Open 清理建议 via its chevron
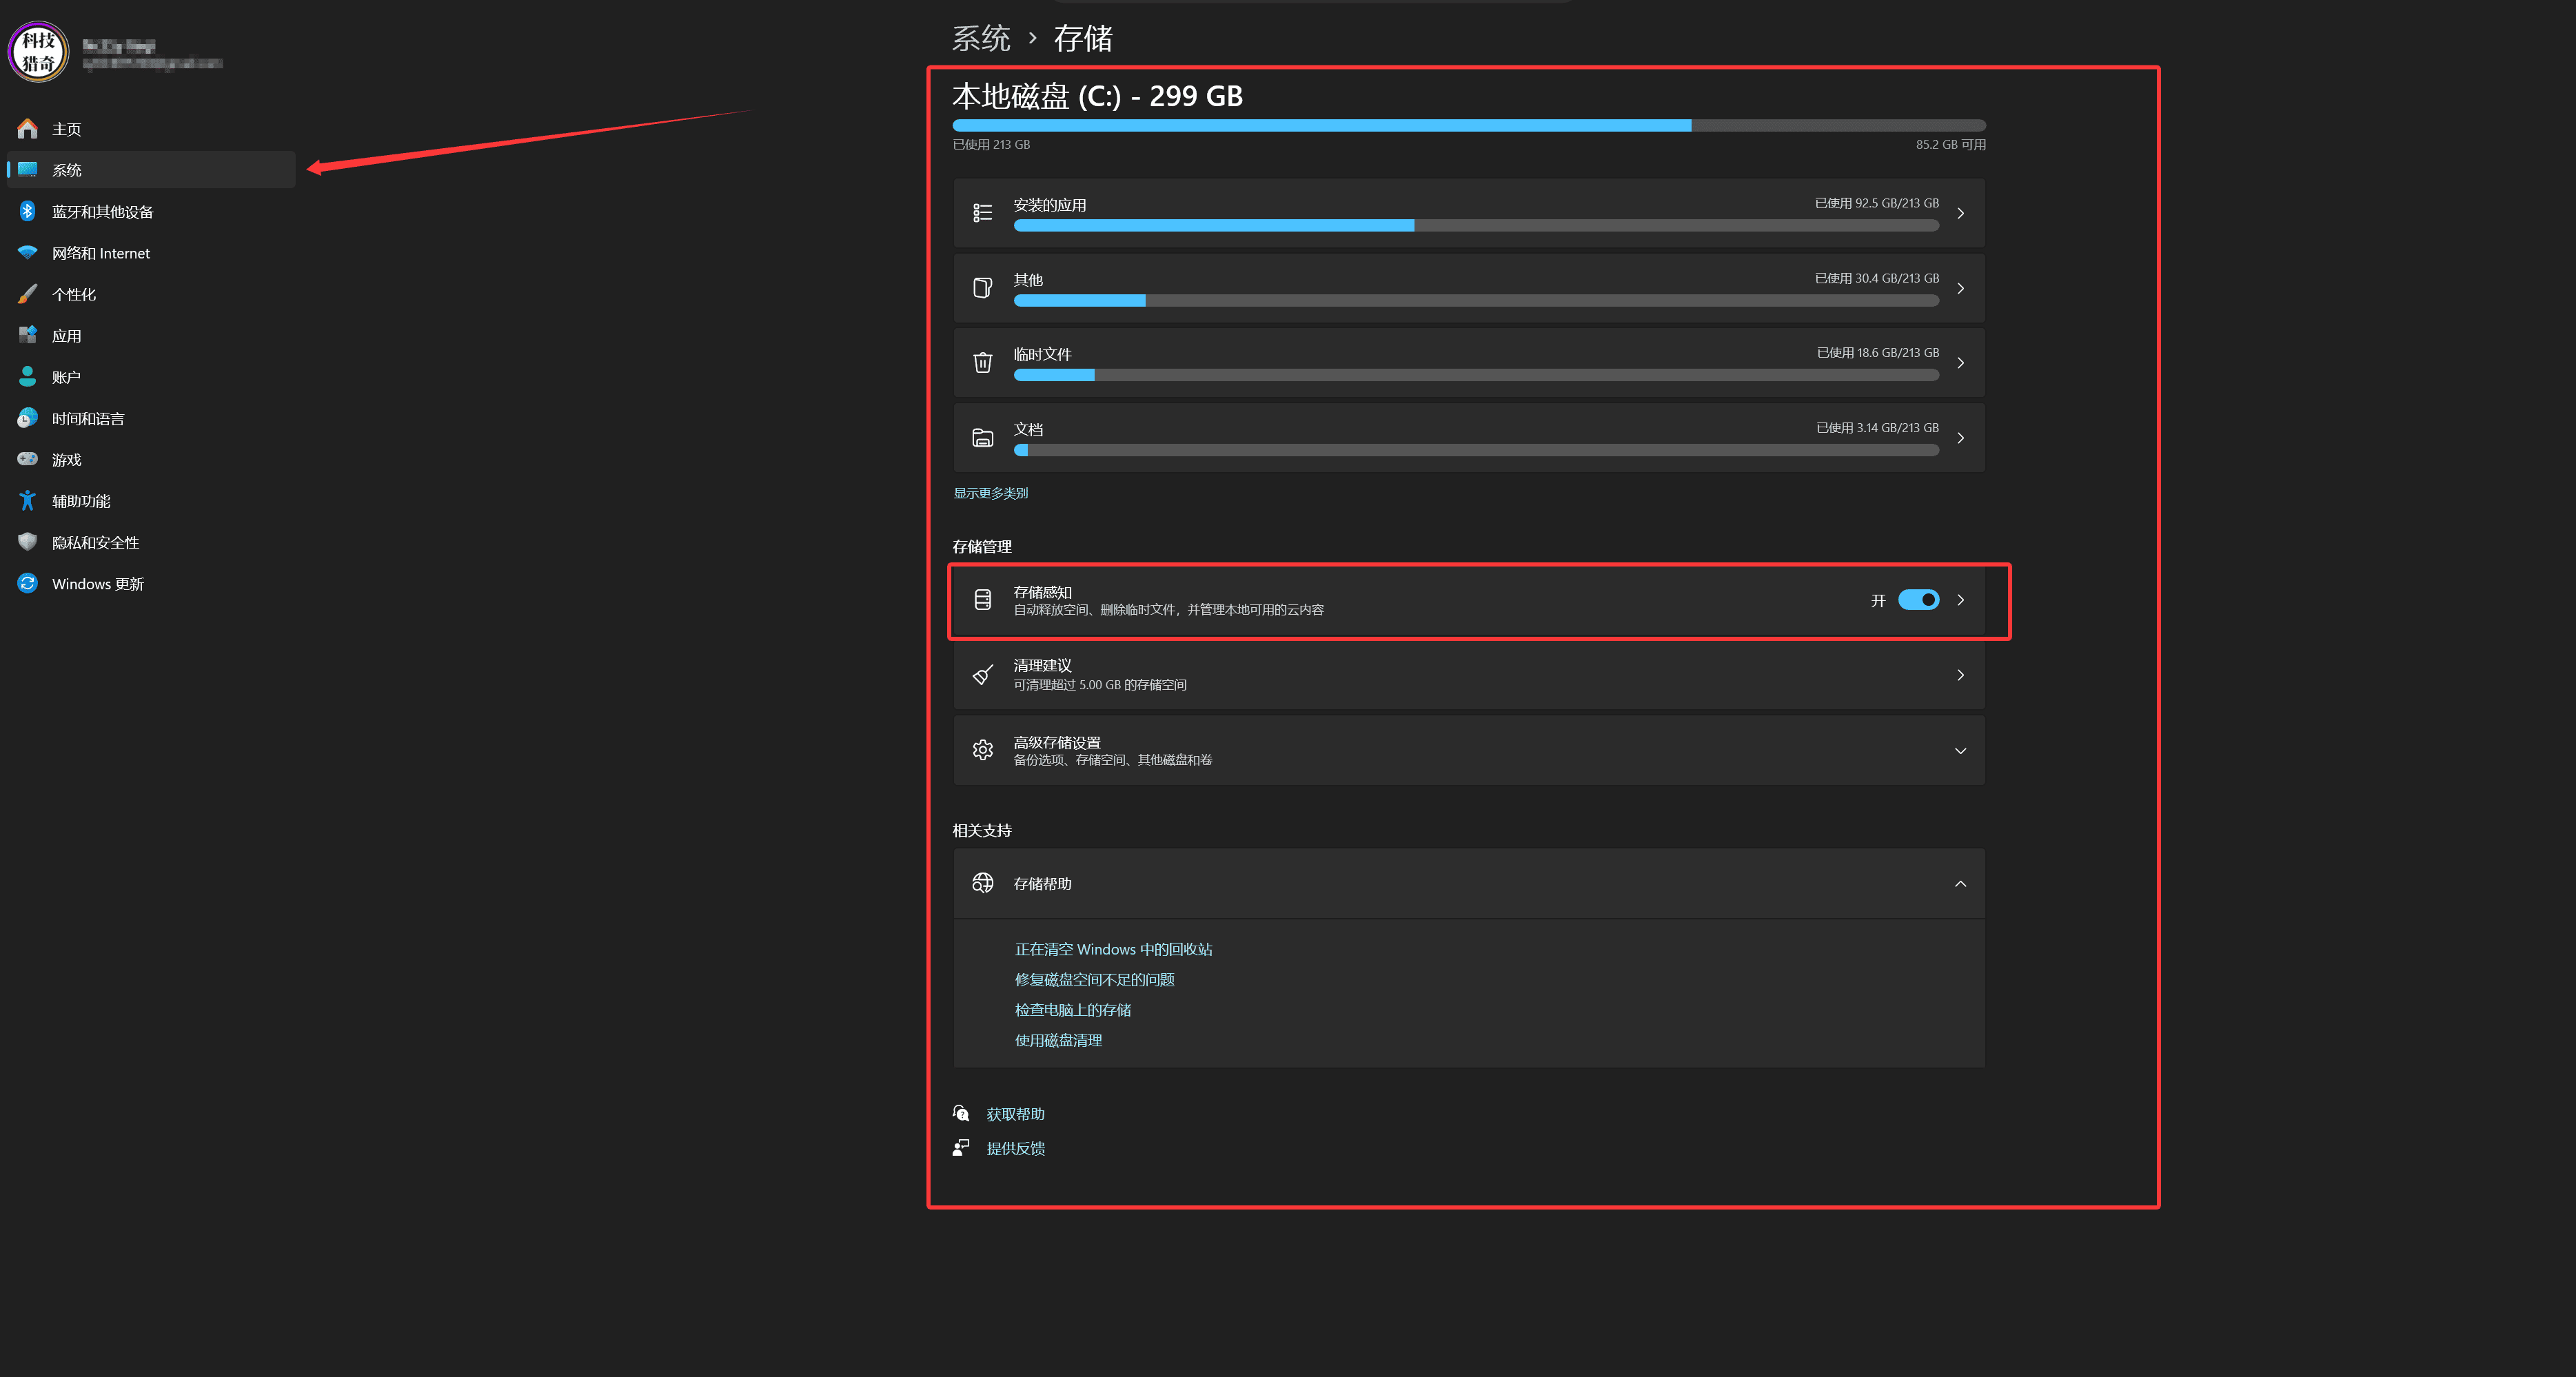Image resolution: width=2576 pixels, height=1377 pixels. click(x=1960, y=675)
